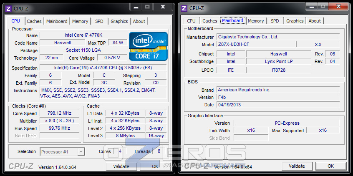Click the Level 3 cache value 8 MBytes
This screenshot has height=176, width=353.
coord(125,136)
